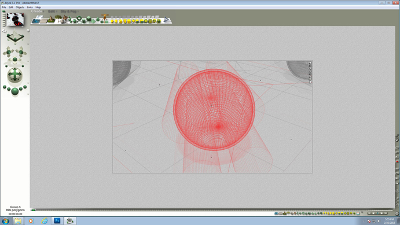Open Nano Preview options triangle below thumbnail

point(23,27)
